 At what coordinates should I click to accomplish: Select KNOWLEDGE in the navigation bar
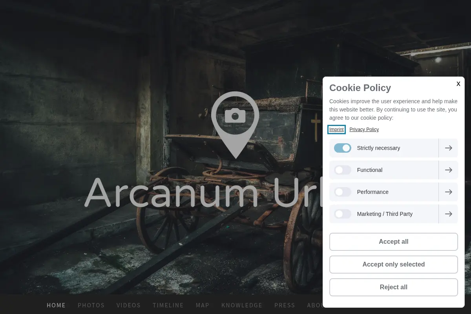[x=242, y=305]
